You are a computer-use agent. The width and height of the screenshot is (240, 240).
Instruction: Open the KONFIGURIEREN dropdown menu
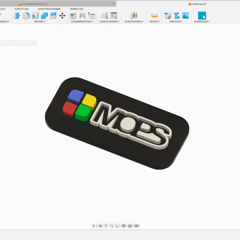pyautogui.click(x=110, y=22)
